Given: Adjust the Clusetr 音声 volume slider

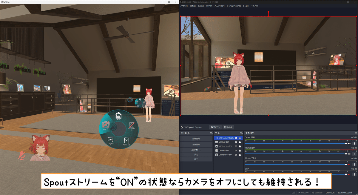Looking at the screenshot, I should pos(295,143).
